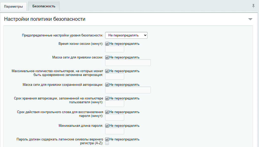Viewport: 259px width, 147px height.
Task: Click the Минимальная длина пароля label
Action: point(81,126)
